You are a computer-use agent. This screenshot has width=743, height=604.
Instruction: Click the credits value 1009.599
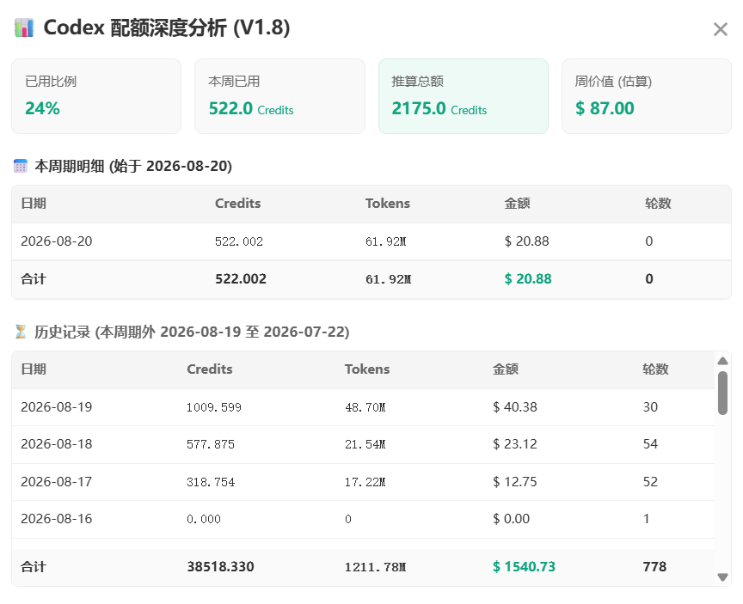214,407
